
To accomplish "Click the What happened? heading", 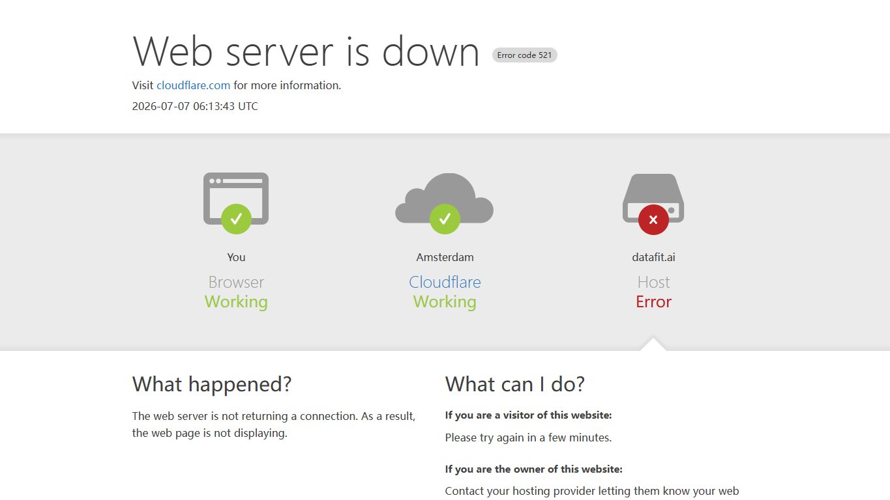I will click(x=212, y=384).
